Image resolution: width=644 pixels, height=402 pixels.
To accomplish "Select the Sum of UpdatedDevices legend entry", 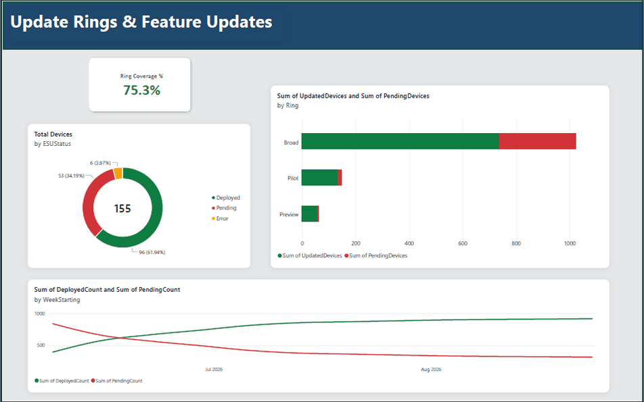I will click(310, 255).
